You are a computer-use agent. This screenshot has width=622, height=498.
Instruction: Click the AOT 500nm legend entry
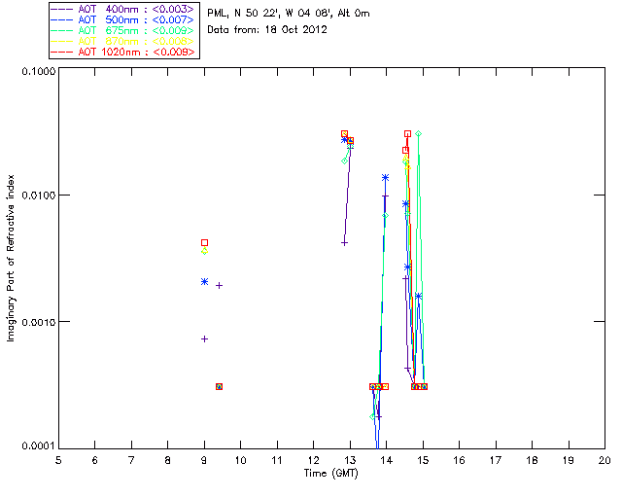pos(123,19)
